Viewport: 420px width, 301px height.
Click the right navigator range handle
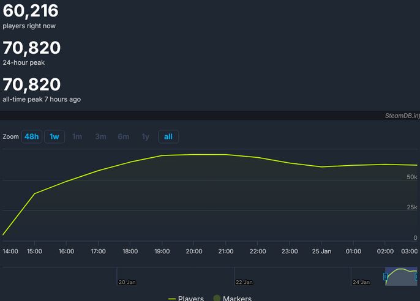pyautogui.click(x=418, y=277)
